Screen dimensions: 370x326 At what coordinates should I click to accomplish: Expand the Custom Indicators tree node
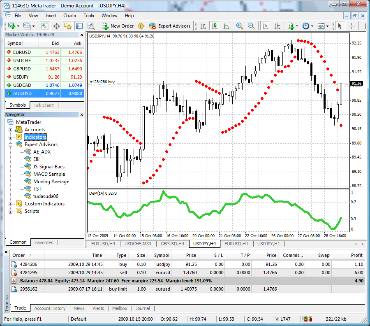10,204
